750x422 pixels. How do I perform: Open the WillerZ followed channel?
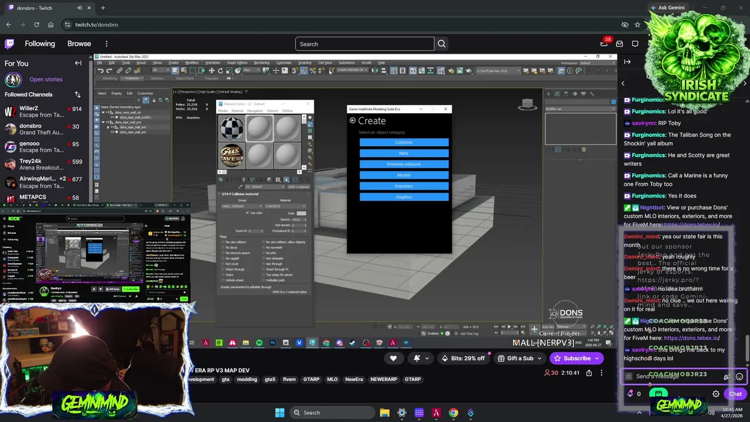coord(43,111)
